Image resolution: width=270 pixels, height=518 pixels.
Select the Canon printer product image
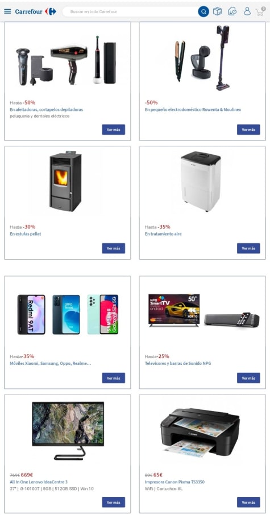(200, 430)
